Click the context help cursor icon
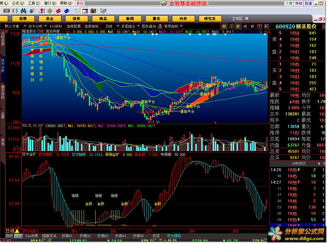The height and width of the screenshot is (243, 327). point(103,11)
